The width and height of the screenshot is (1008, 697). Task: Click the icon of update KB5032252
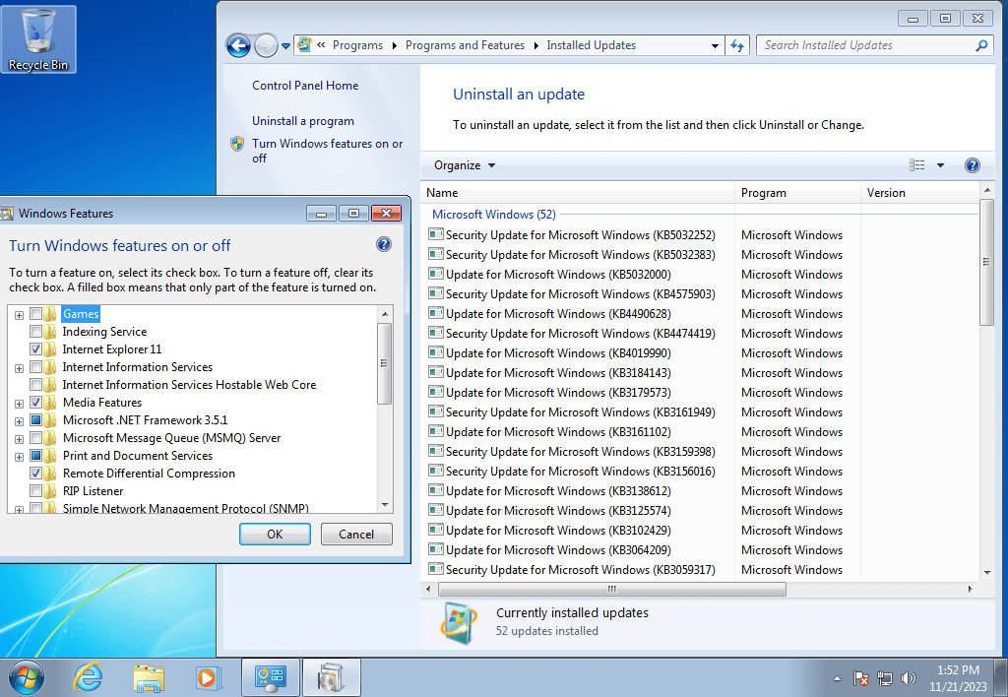pos(436,234)
